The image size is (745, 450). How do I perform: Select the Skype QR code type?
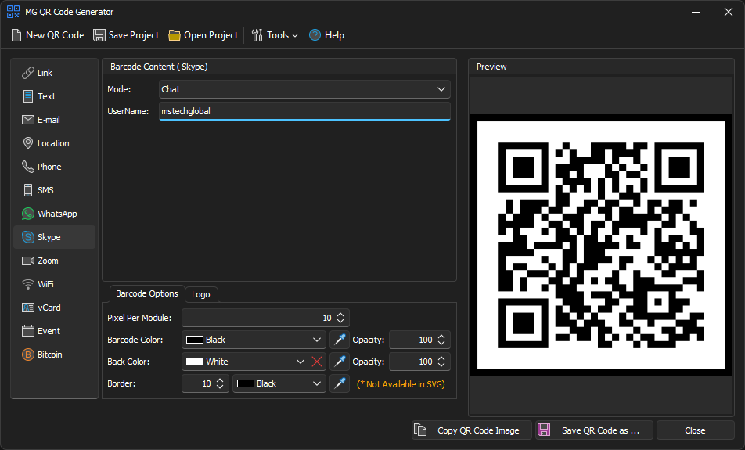tap(54, 237)
